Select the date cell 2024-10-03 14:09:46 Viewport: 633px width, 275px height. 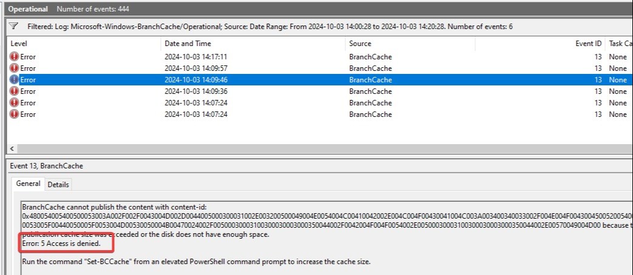click(x=196, y=80)
